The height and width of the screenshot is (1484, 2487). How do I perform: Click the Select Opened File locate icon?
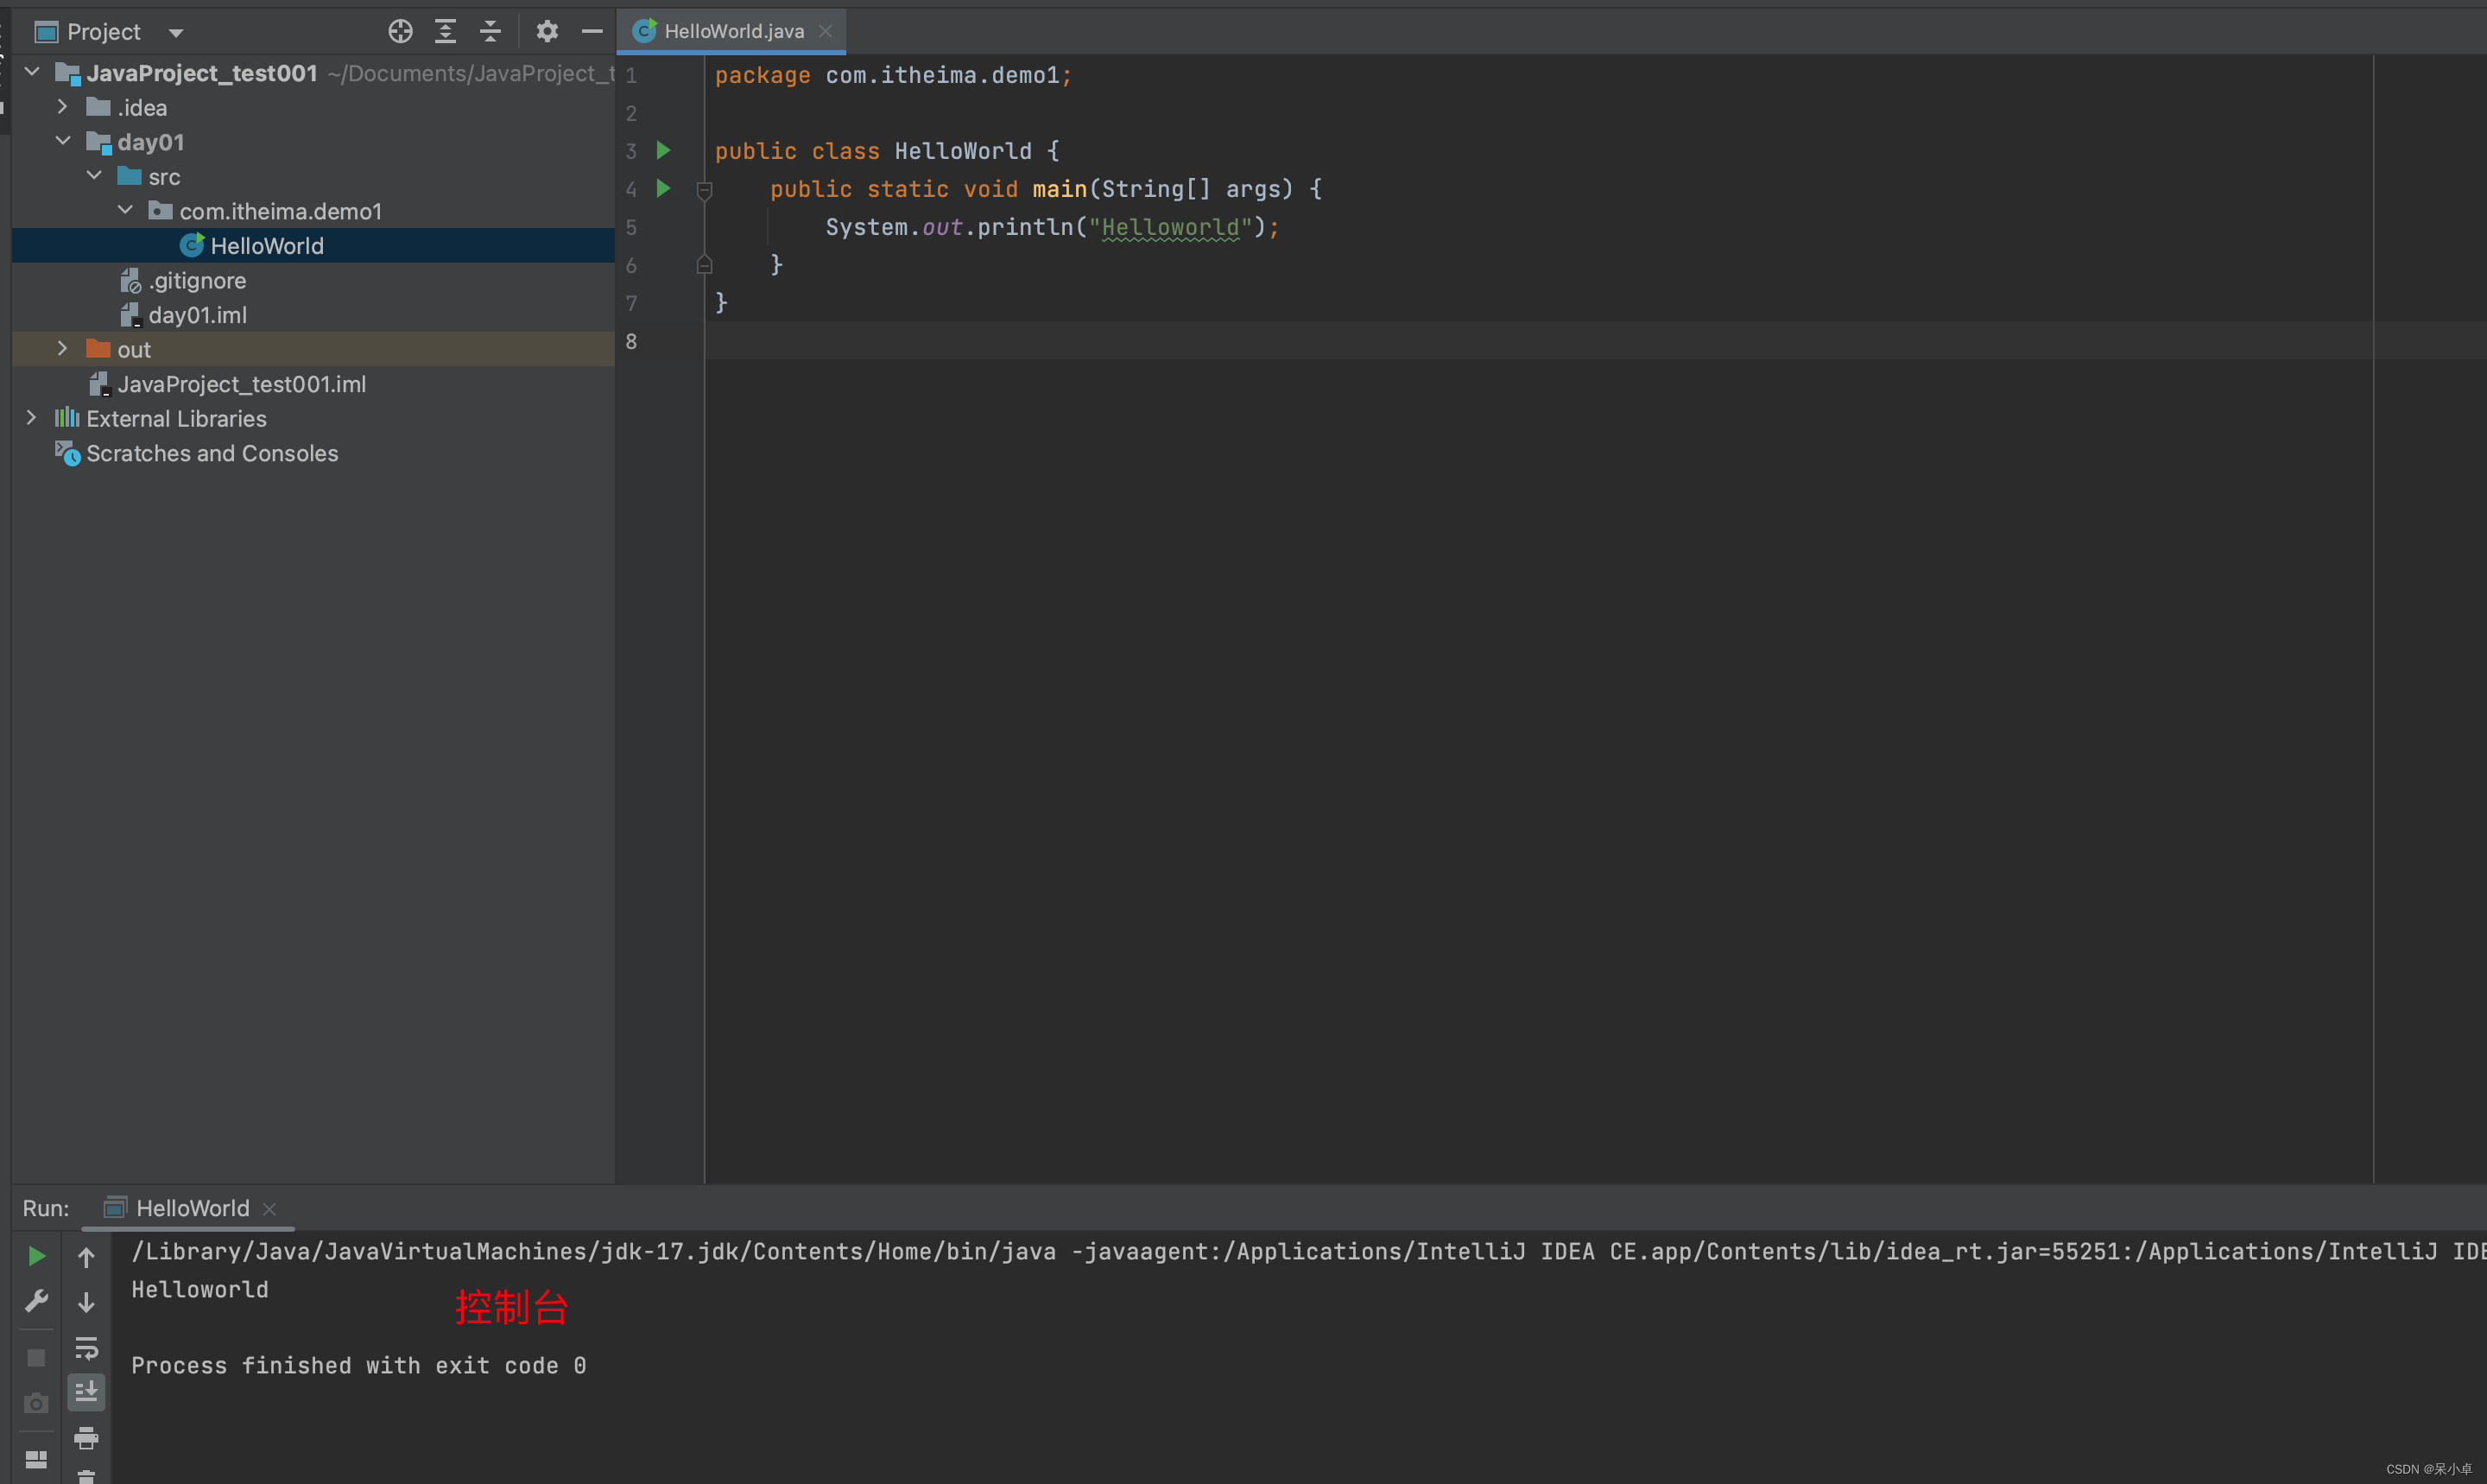pos(400,32)
